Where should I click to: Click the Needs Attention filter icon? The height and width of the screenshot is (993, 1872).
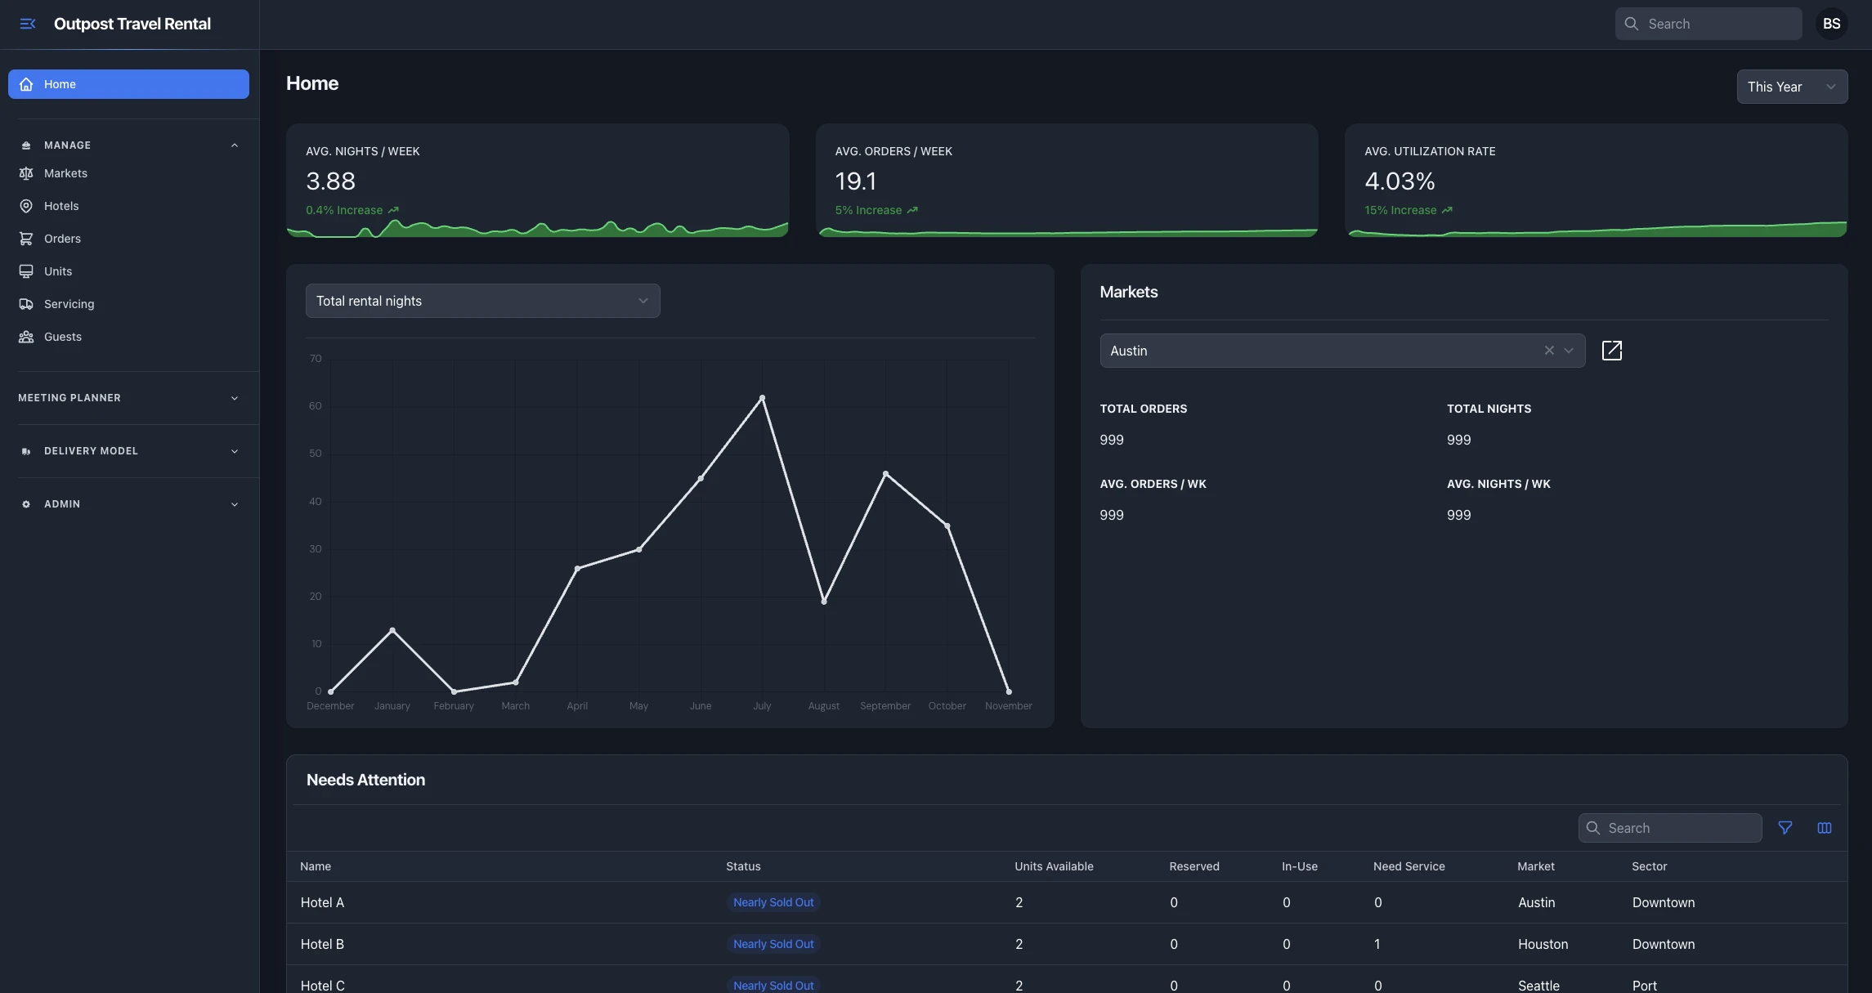click(1785, 828)
